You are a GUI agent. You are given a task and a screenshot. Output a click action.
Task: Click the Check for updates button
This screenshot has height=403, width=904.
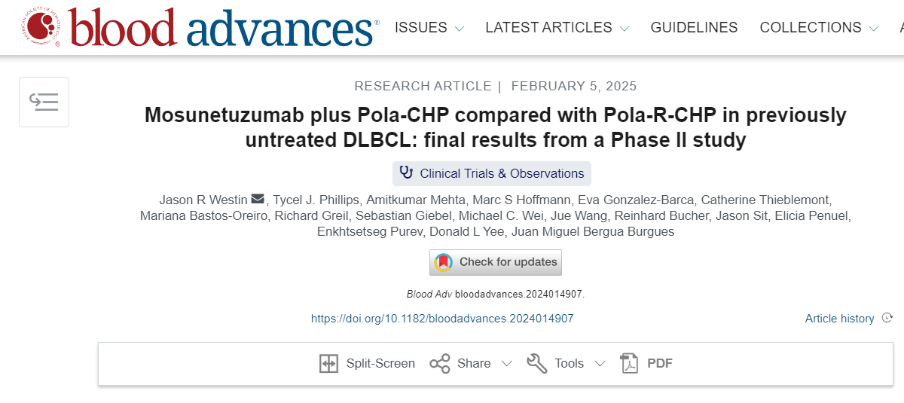pyautogui.click(x=496, y=262)
